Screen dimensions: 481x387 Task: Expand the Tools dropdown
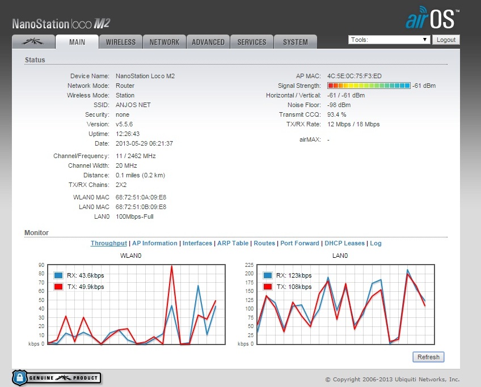tap(389, 40)
